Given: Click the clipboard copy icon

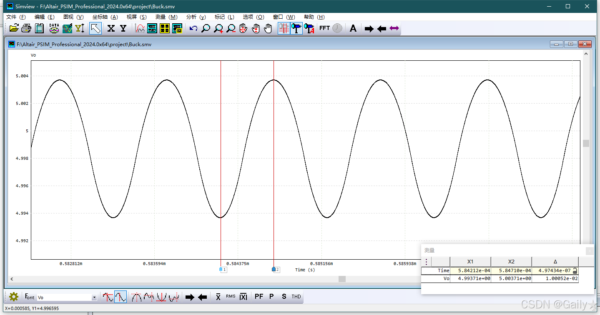Looking at the screenshot, I should pos(40,28).
